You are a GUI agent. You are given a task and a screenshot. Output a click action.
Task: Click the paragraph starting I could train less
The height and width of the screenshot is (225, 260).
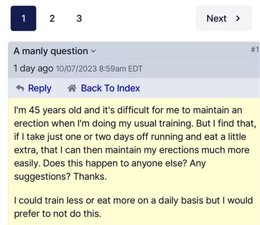133,207
